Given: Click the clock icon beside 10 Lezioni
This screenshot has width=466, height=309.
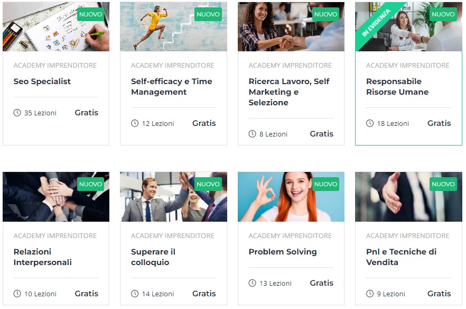Looking at the screenshot, I should coord(17,294).
